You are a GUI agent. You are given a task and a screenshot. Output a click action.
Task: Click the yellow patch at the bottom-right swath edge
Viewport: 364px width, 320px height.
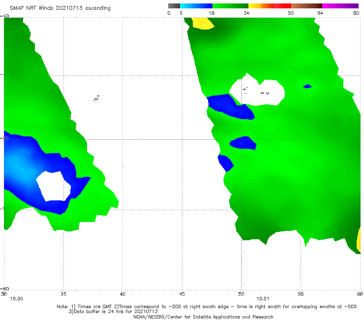(359, 239)
